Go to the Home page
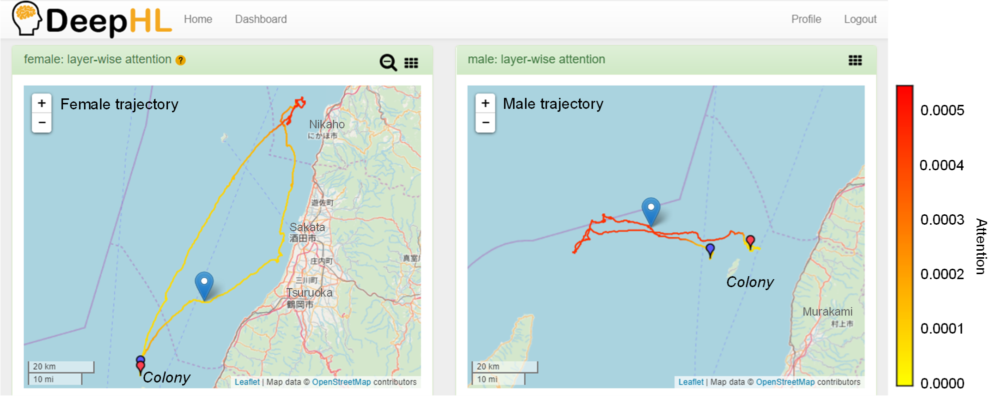This screenshot has width=1000, height=406. pos(198,19)
